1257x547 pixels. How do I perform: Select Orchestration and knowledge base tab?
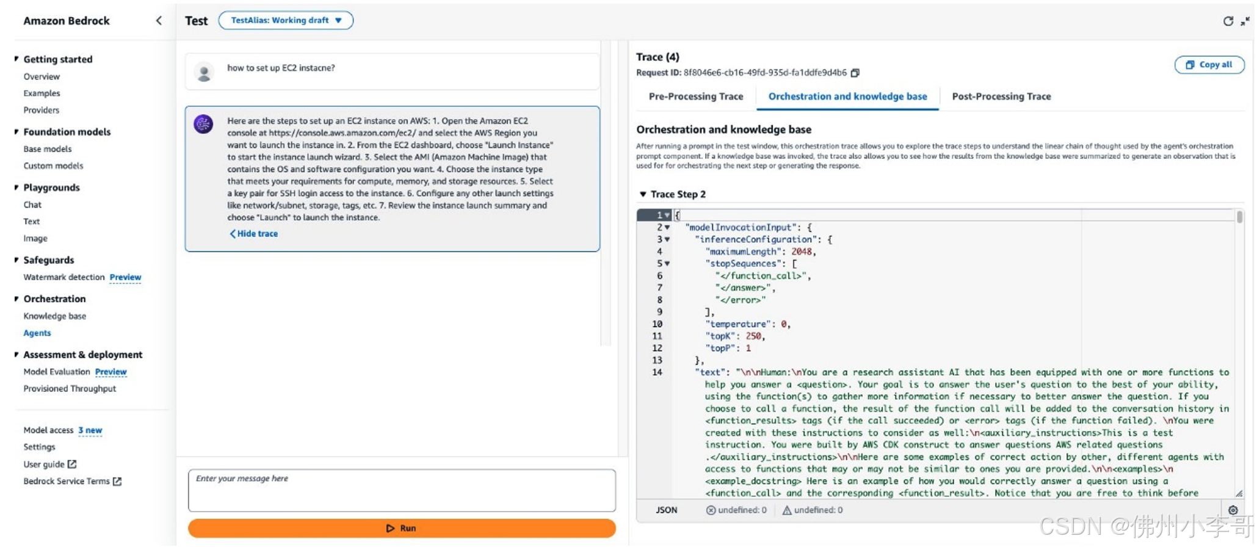[x=847, y=96]
